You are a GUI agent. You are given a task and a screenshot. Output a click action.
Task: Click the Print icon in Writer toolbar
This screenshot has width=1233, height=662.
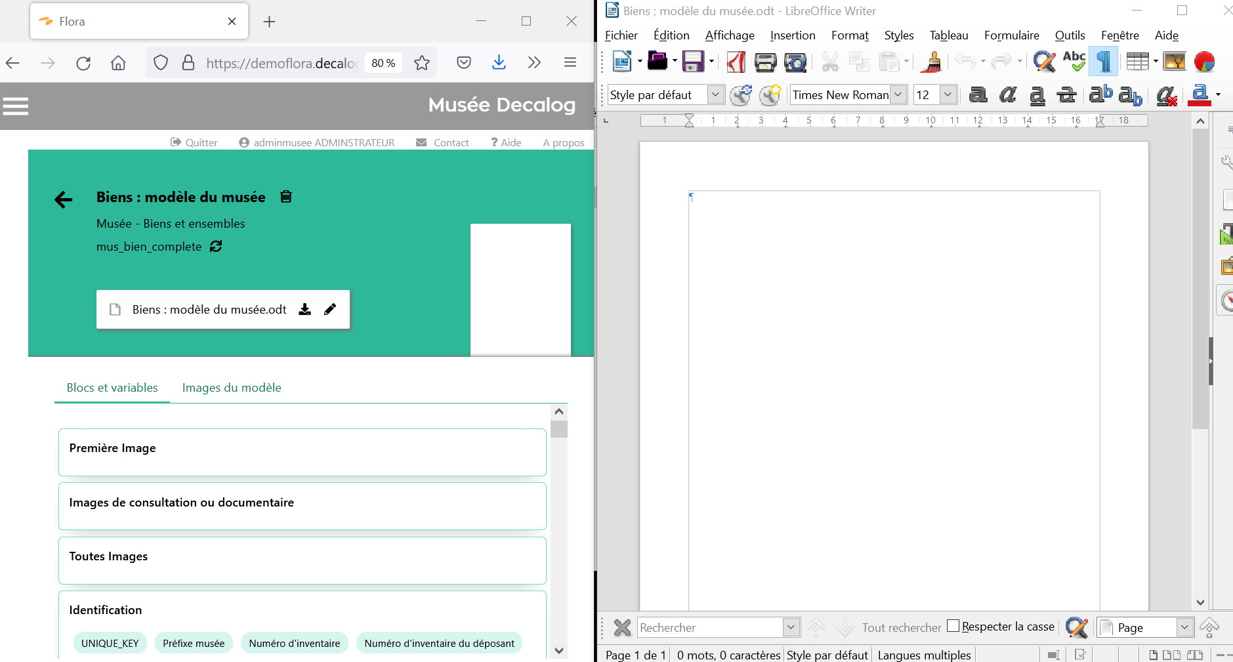pos(765,62)
